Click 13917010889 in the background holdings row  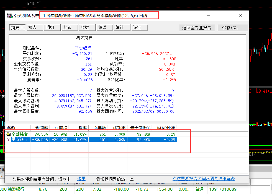tap(223, 189)
